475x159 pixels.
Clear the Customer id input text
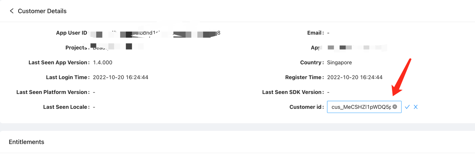395,107
